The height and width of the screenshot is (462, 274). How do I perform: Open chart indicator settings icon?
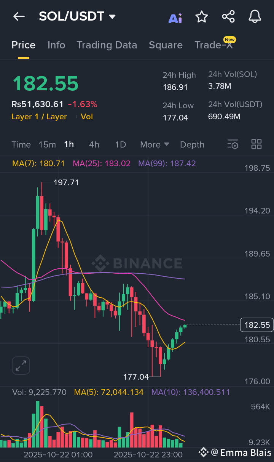[233, 144]
